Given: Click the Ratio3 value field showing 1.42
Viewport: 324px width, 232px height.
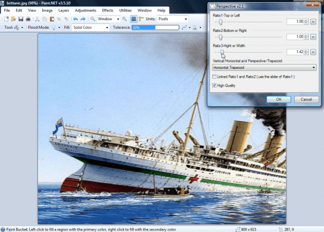Looking at the screenshot, I should [295, 52].
